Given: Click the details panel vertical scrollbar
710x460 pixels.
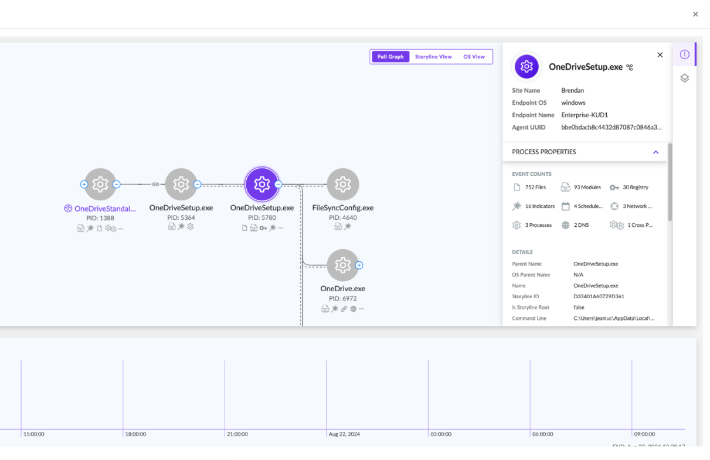Looking at the screenshot, I should coord(670,182).
